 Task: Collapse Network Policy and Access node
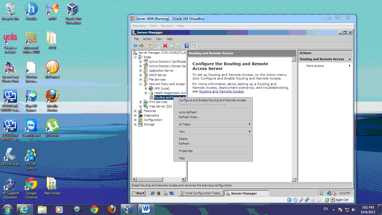[x=140, y=84]
